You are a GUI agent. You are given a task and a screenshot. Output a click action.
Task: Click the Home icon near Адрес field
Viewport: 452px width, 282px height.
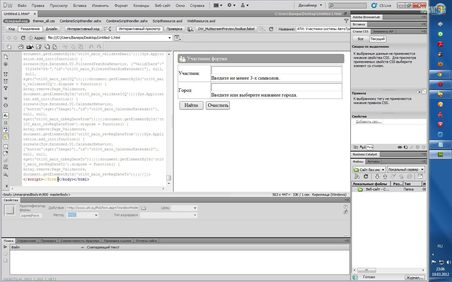point(30,38)
